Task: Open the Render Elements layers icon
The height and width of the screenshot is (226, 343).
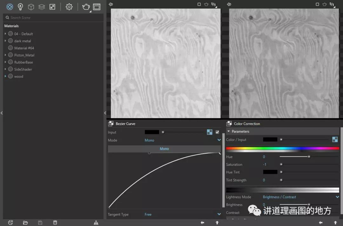Action: pos(42,7)
